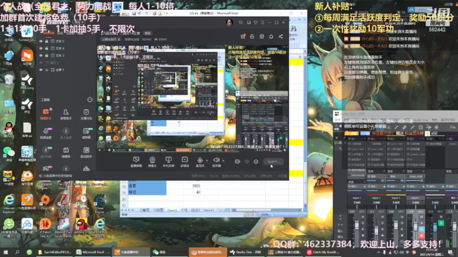Toggle the green Solo button in Studio One mixer
458x257 pixels.
(441, 223)
